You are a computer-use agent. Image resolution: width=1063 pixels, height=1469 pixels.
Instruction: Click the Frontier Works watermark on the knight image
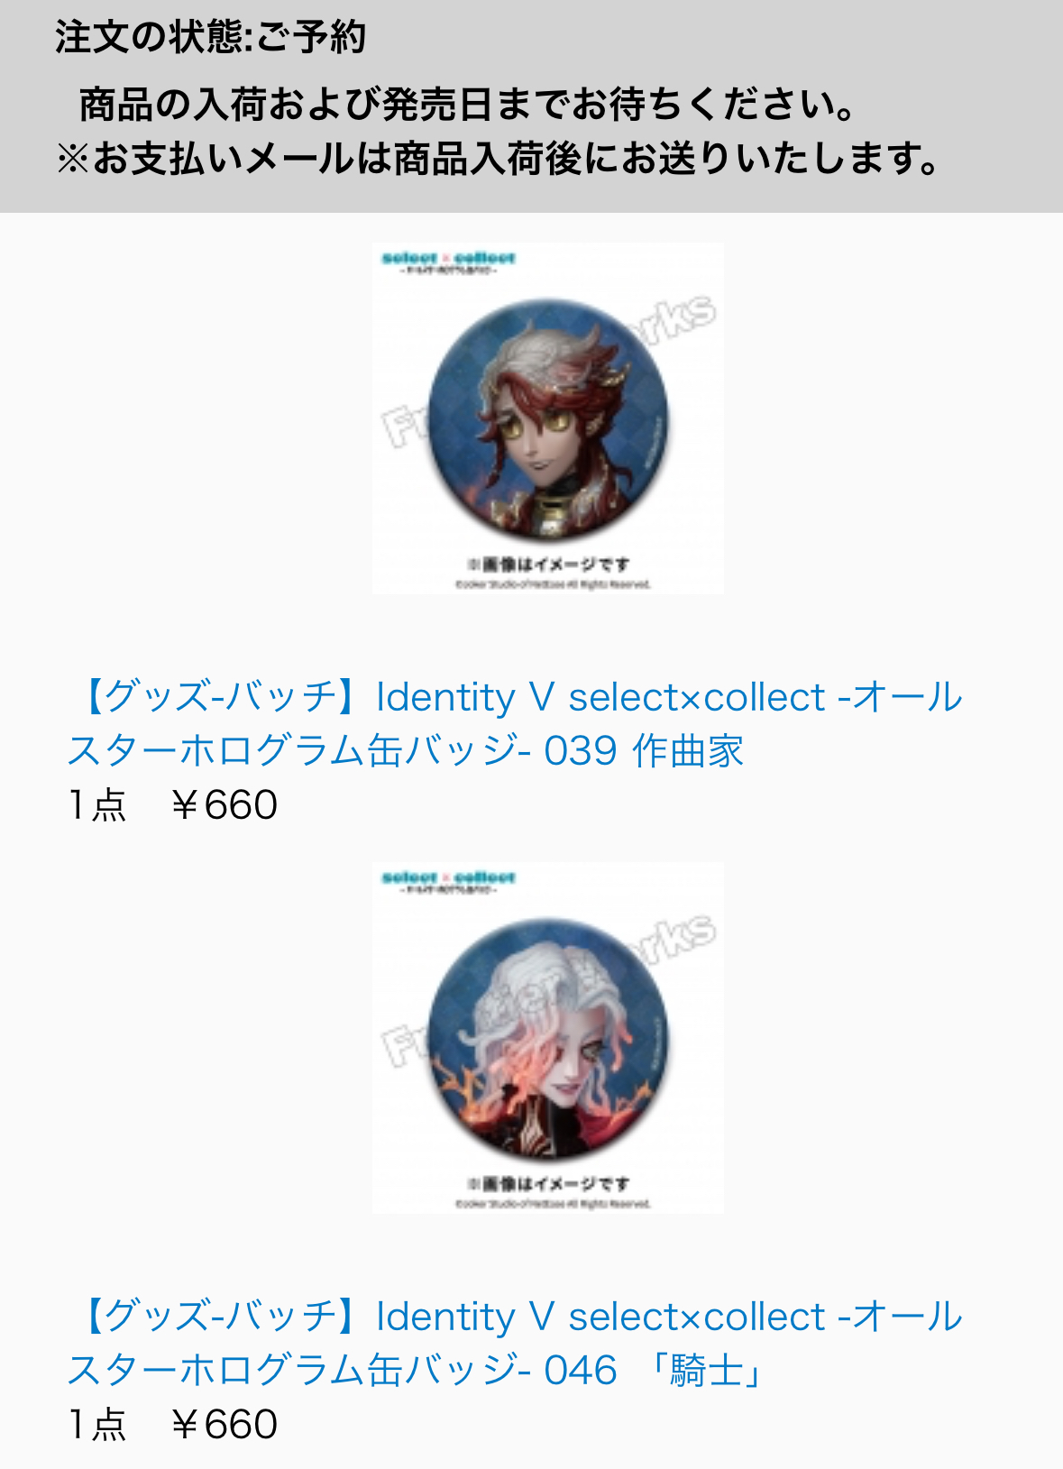548,991
